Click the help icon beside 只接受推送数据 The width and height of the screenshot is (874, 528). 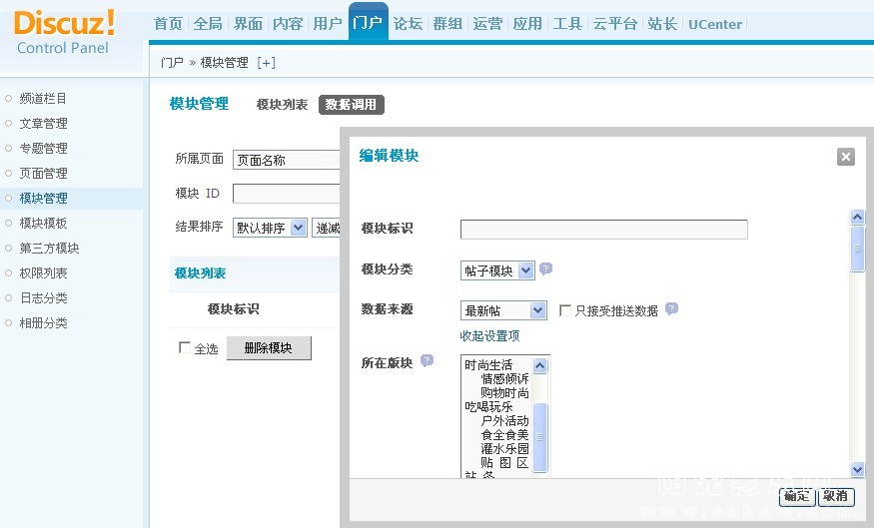(x=671, y=309)
